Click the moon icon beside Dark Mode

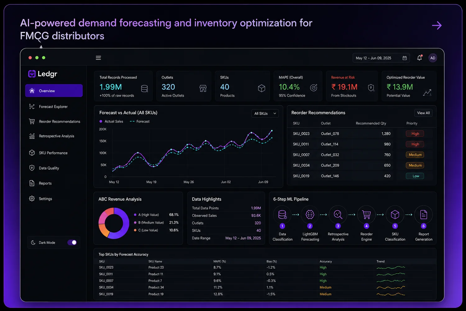[x=33, y=243]
